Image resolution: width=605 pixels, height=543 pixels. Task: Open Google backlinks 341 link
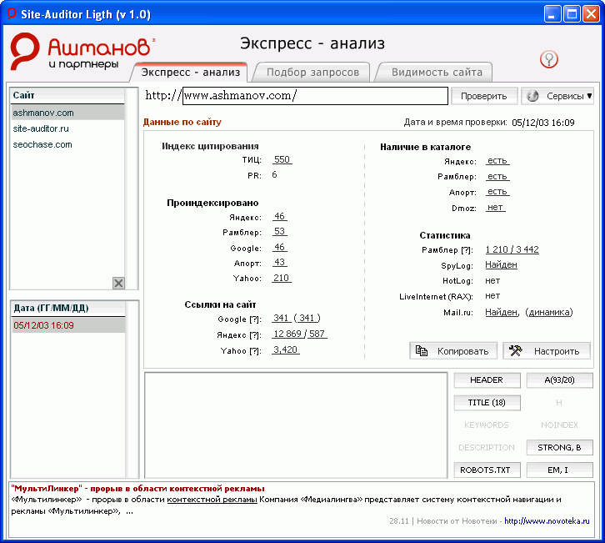click(x=282, y=318)
